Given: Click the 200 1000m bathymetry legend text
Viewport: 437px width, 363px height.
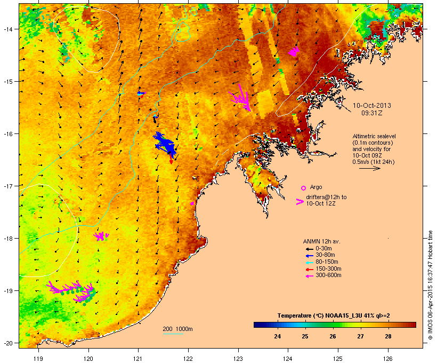Looking at the screenshot, I should pyautogui.click(x=177, y=329).
